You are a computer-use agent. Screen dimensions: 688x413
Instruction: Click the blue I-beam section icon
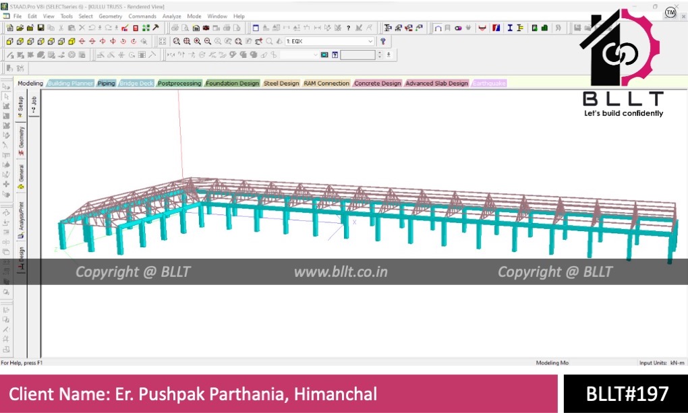pos(510,28)
